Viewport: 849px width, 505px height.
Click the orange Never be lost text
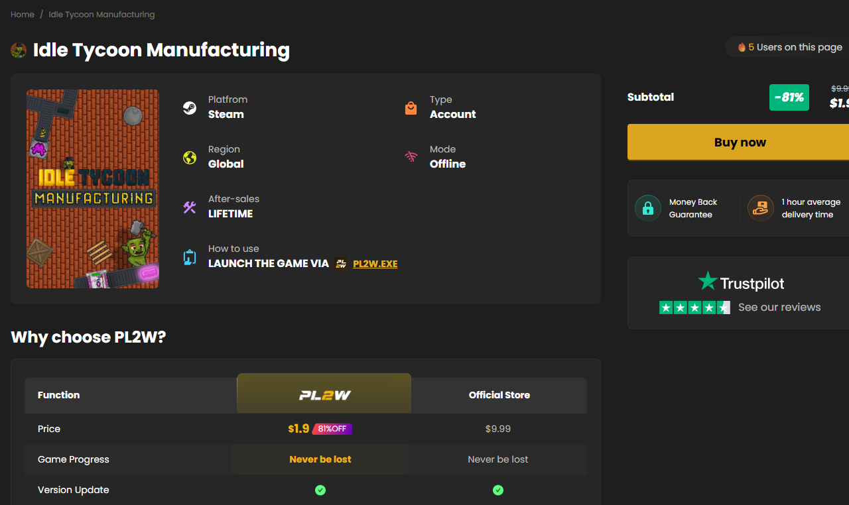[320, 459]
